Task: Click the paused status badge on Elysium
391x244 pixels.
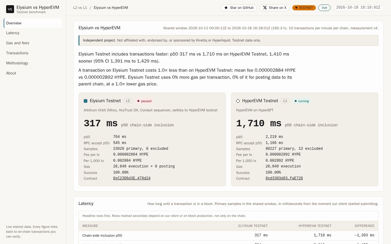Action: (x=144, y=101)
